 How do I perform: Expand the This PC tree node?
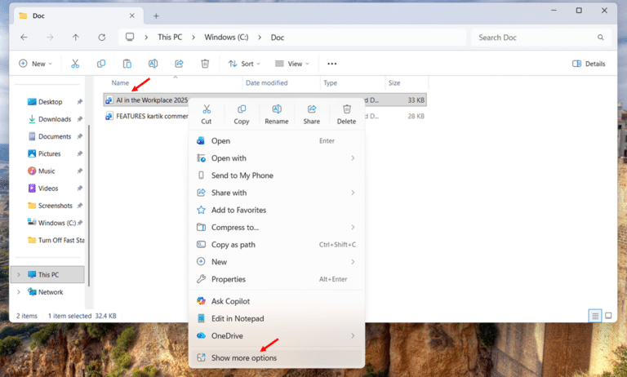point(19,275)
